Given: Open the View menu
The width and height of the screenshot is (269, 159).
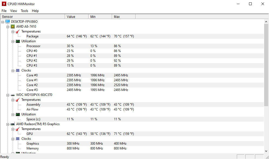Looking at the screenshot, I should pyautogui.click(x=14, y=11).
